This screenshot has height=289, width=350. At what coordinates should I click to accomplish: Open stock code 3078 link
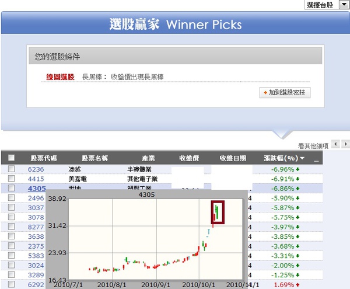tap(36, 217)
